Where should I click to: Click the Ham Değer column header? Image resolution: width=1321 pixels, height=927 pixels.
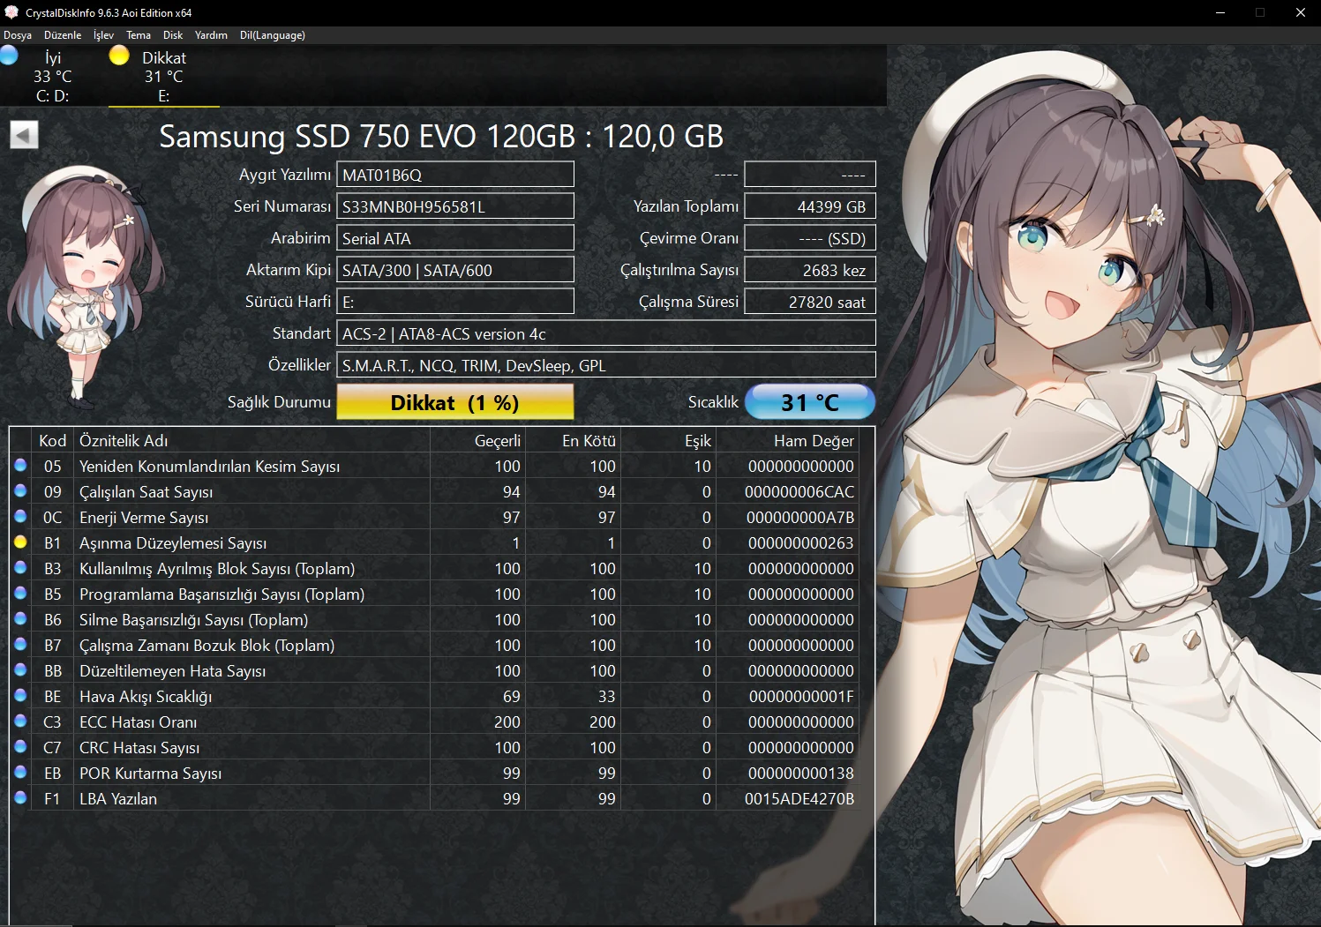tap(813, 441)
